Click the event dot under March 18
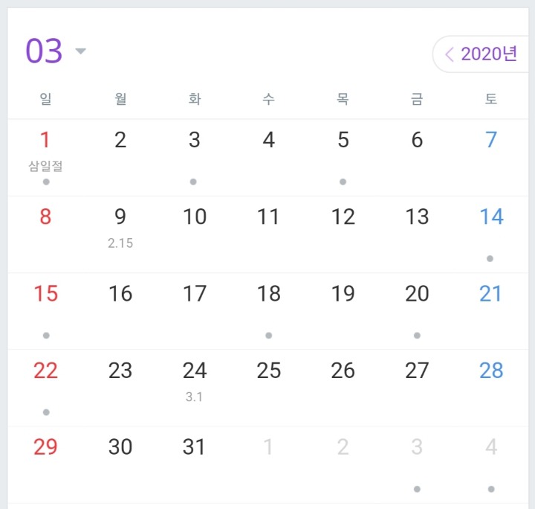The image size is (535, 509). 268,336
